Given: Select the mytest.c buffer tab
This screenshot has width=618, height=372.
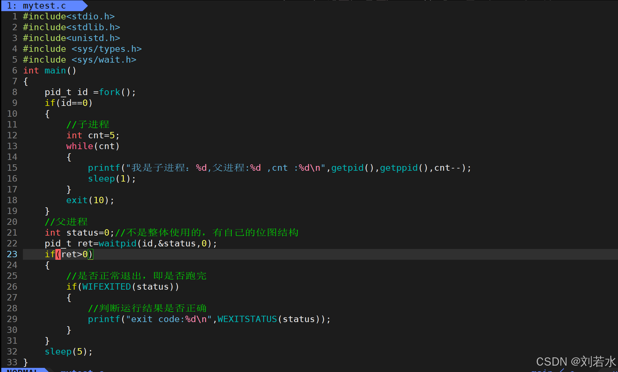Looking at the screenshot, I should pyautogui.click(x=41, y=5).
